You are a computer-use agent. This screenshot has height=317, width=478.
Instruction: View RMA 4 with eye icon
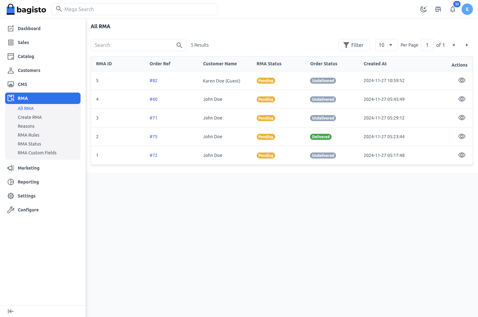pos(462,99)
